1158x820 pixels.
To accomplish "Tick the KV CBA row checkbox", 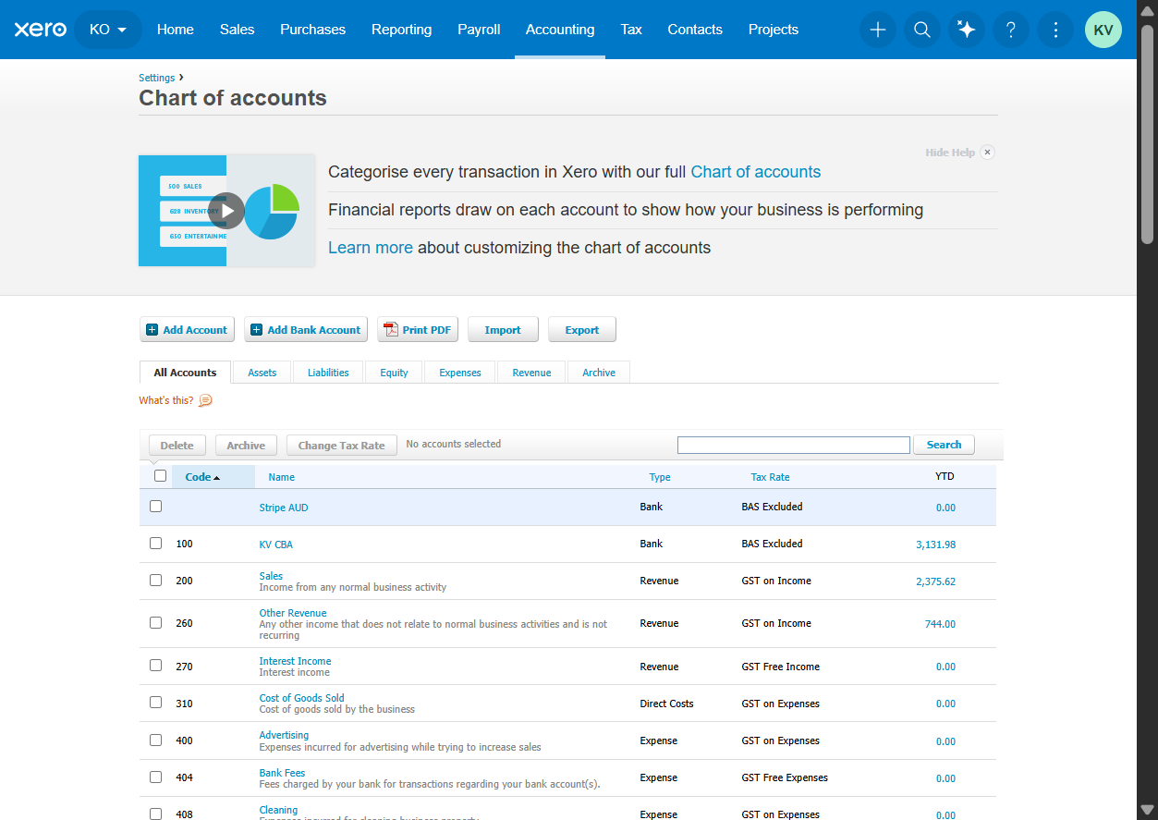I will (155, 544).
